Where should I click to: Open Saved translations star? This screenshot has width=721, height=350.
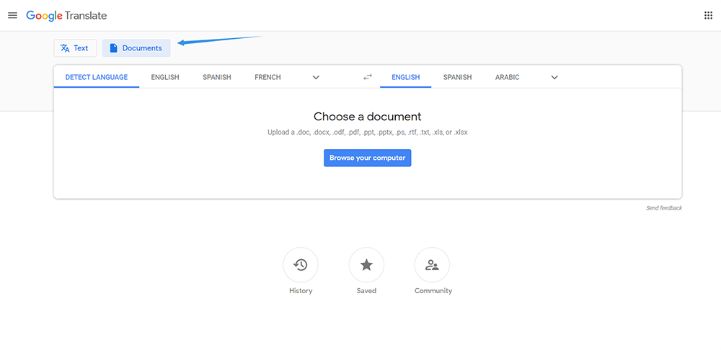366,265
